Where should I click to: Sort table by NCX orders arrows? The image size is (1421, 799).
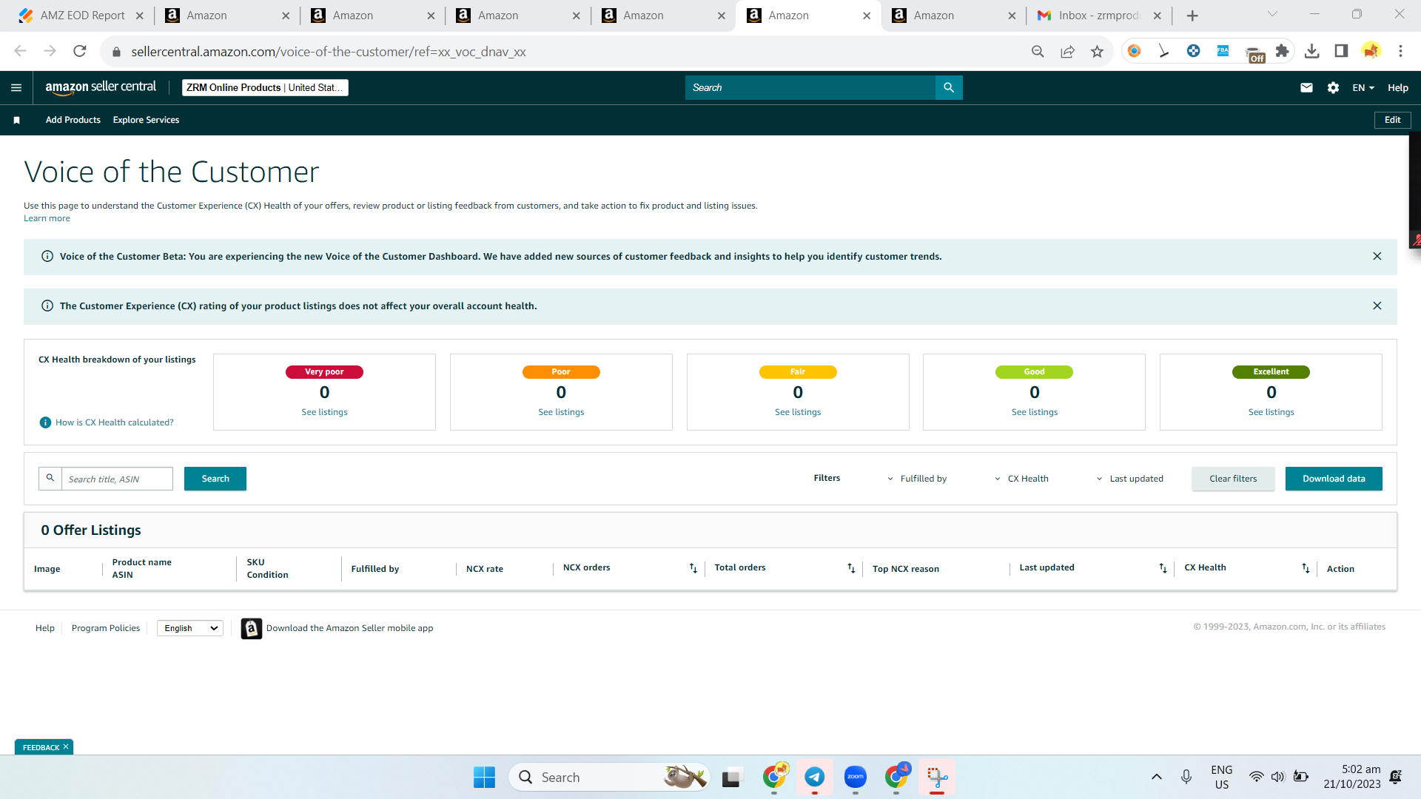point(693,568)
